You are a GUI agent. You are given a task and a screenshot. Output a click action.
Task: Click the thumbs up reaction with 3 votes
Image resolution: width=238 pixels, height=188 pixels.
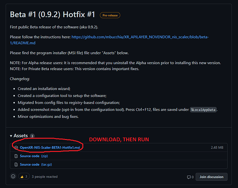[24, 176]
